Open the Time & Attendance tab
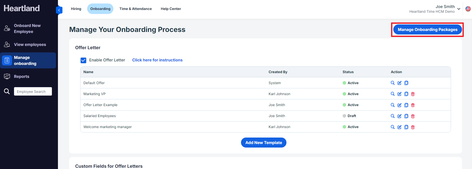Viewport: 472px width, 169px height. coord(135,9)
